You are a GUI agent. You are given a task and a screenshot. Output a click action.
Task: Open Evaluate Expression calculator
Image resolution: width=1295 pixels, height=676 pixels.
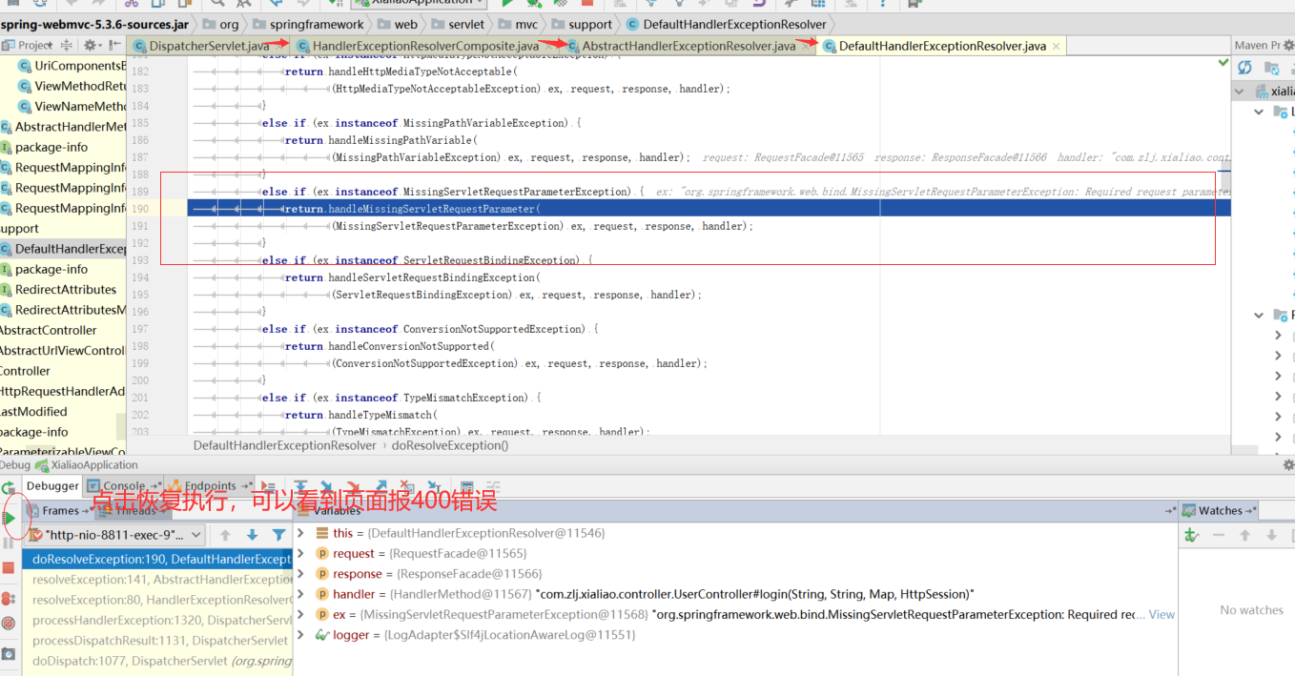coord(466,486)
